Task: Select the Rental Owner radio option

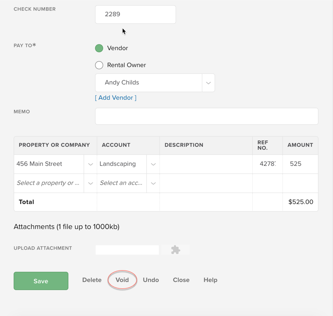Action: click(99, 65)
